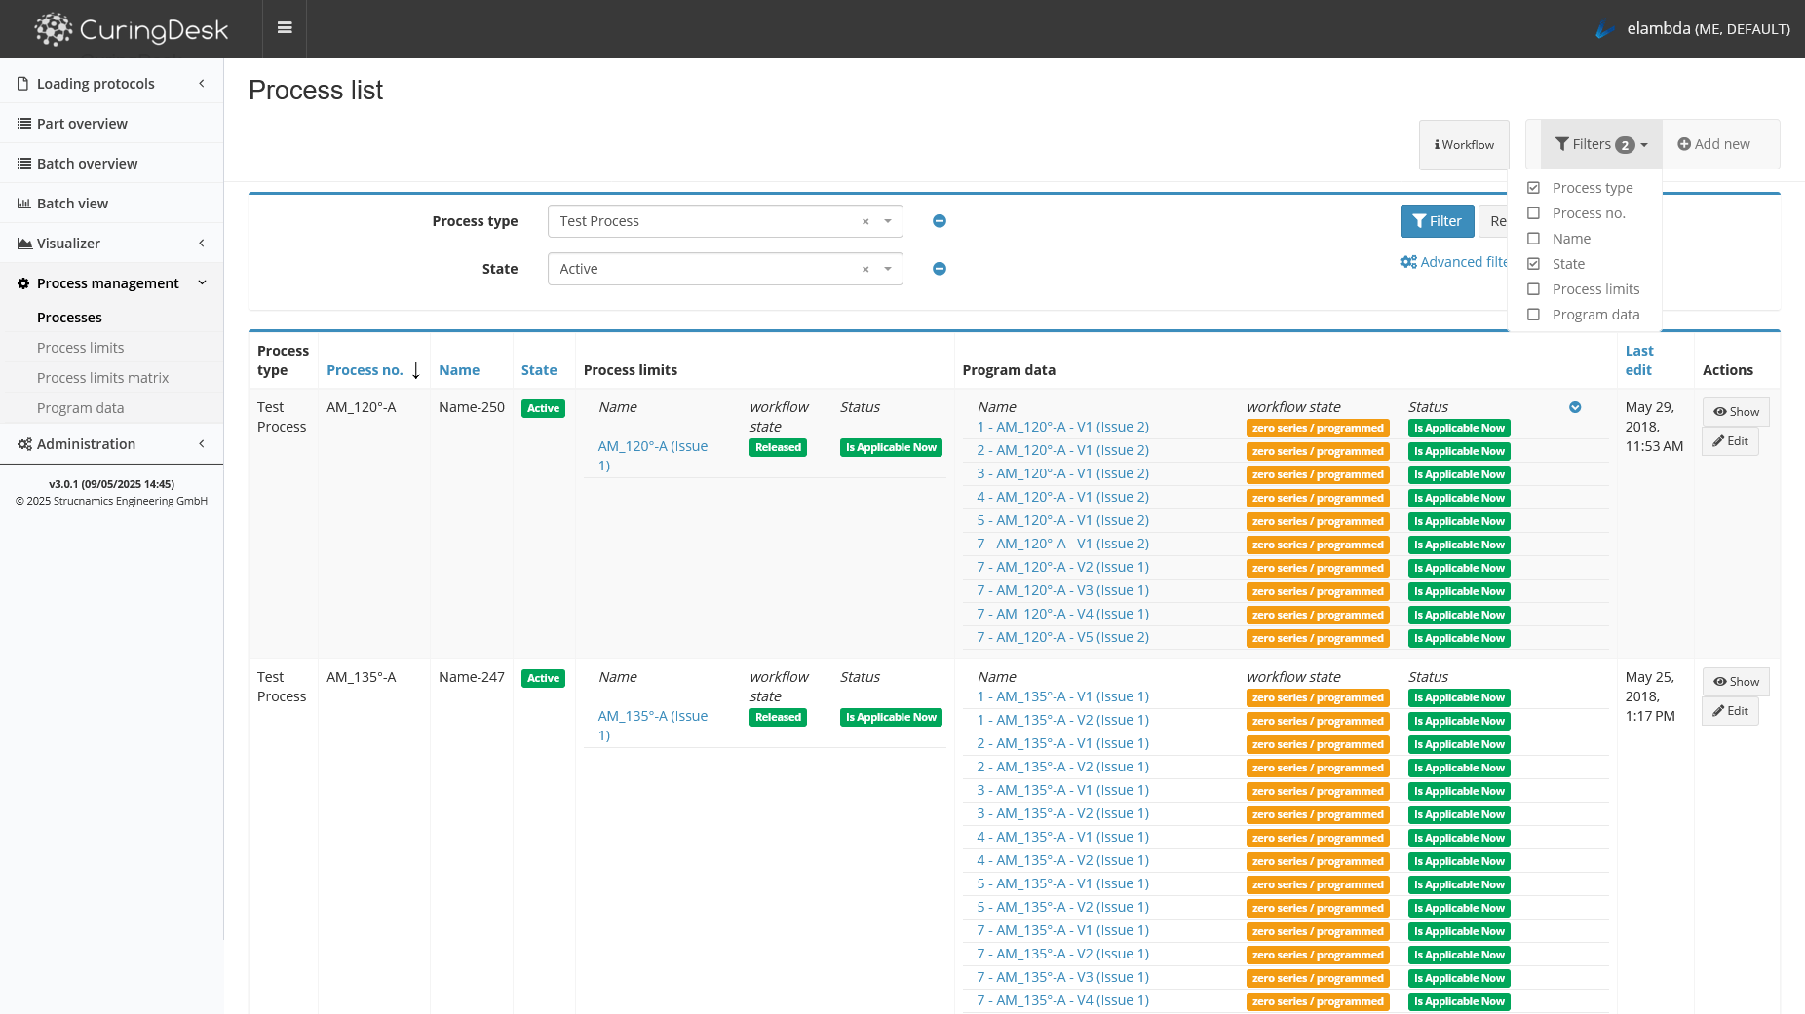This screenshot has height=1014, width=1805.
Task: Clear the Active state selection
Action: (x=864, y=270)
